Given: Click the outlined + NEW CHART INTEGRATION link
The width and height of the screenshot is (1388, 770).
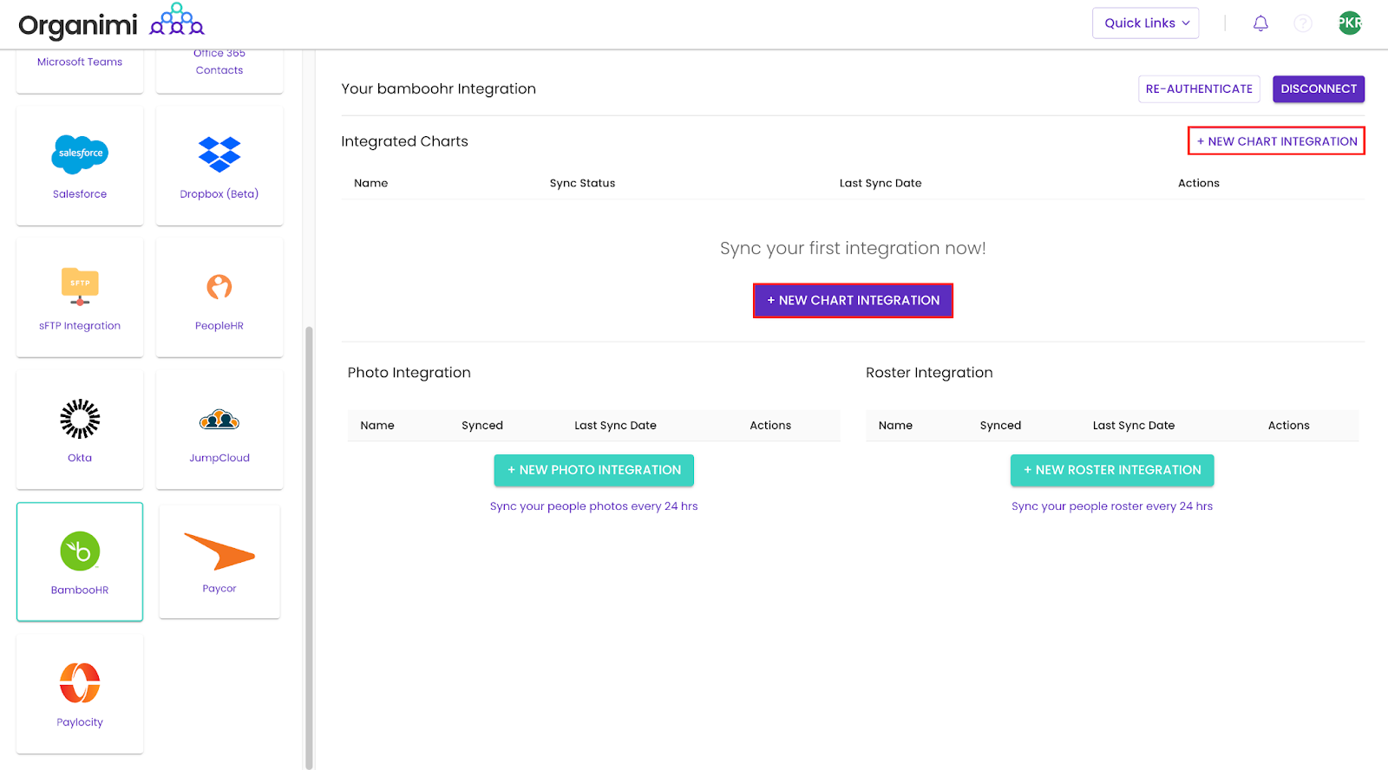Looking at the screenshot, I should click(x=1276, y=141).
